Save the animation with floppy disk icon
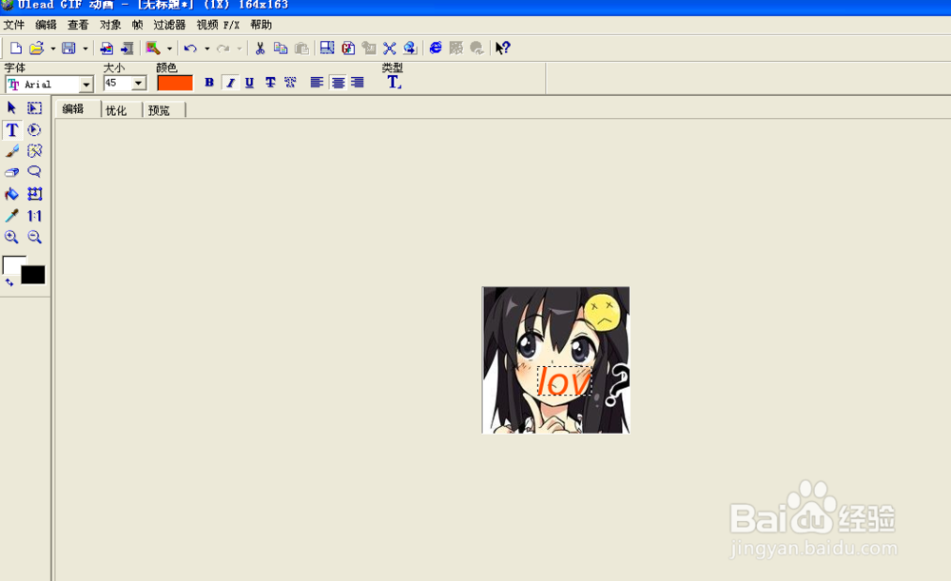Viewport: 951px width, 581px height. [x=68, y=48]
